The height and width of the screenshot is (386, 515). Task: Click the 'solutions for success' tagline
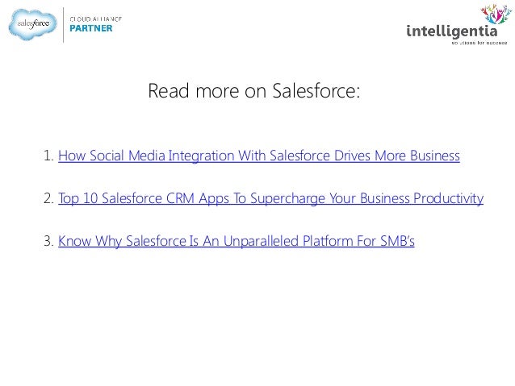tap(479, 44)
